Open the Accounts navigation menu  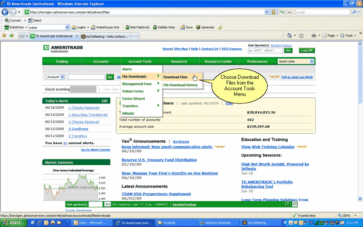pyautogui.click(x=101, y=61)
